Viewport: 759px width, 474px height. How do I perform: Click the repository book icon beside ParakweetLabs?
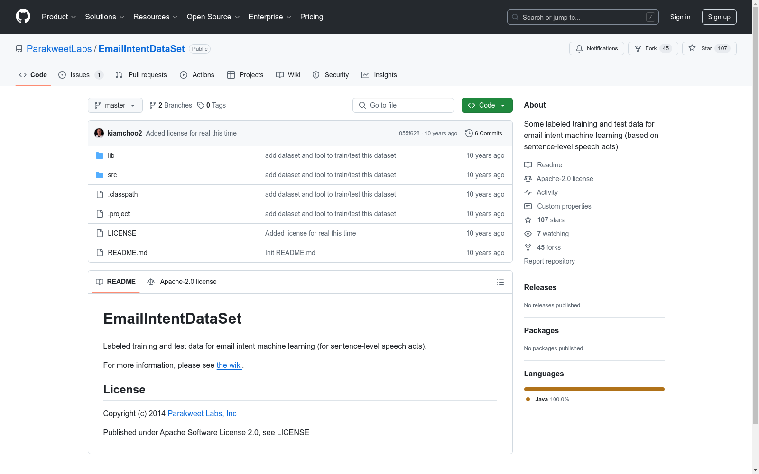pos(19,49)
